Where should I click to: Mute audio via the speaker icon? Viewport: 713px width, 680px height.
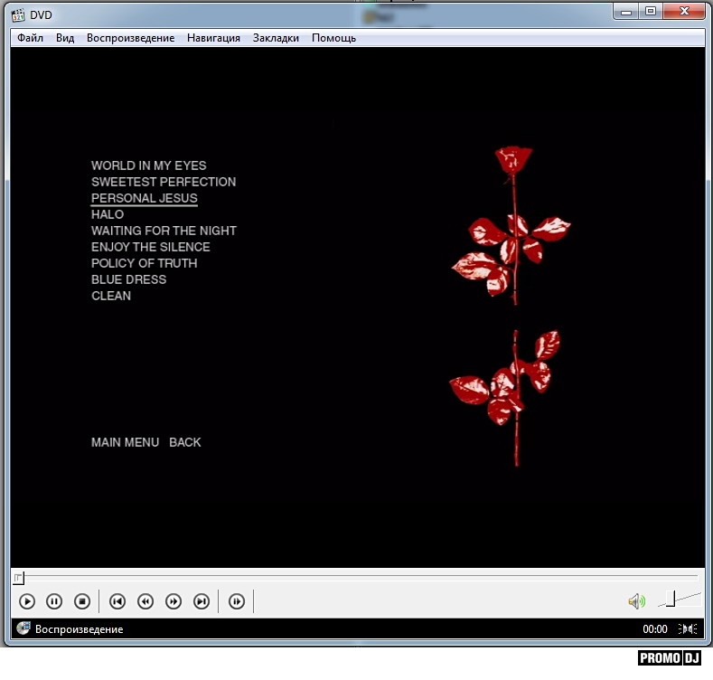[x=636, y=601]
